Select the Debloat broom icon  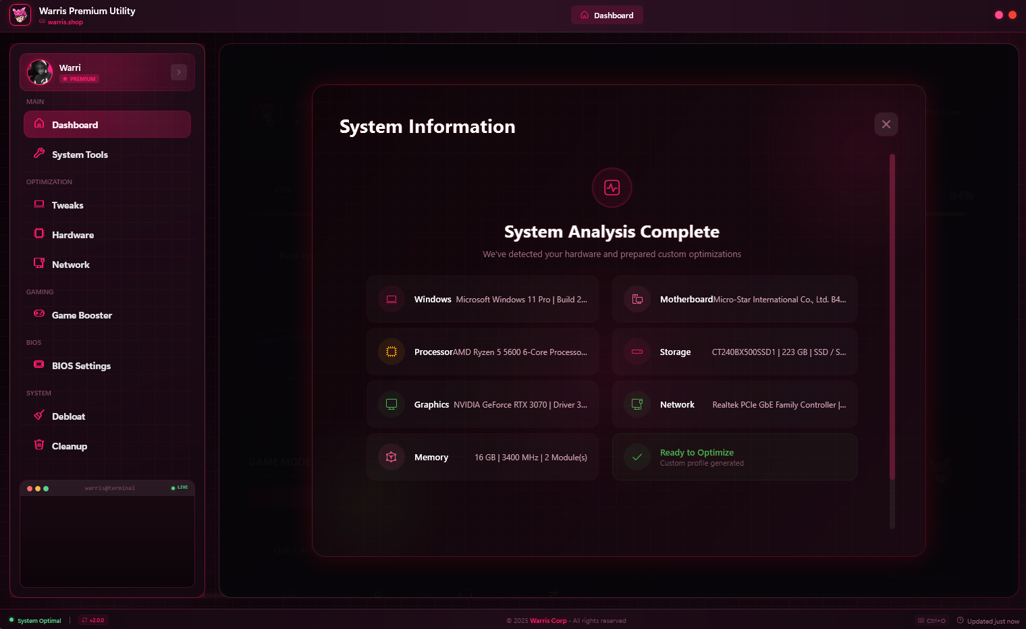pos(40,416)
